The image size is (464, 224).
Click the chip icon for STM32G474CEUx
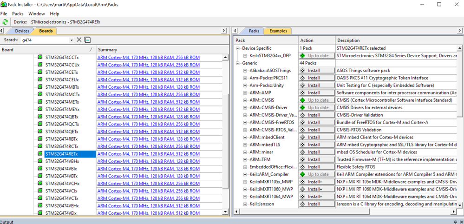(40, 79)
